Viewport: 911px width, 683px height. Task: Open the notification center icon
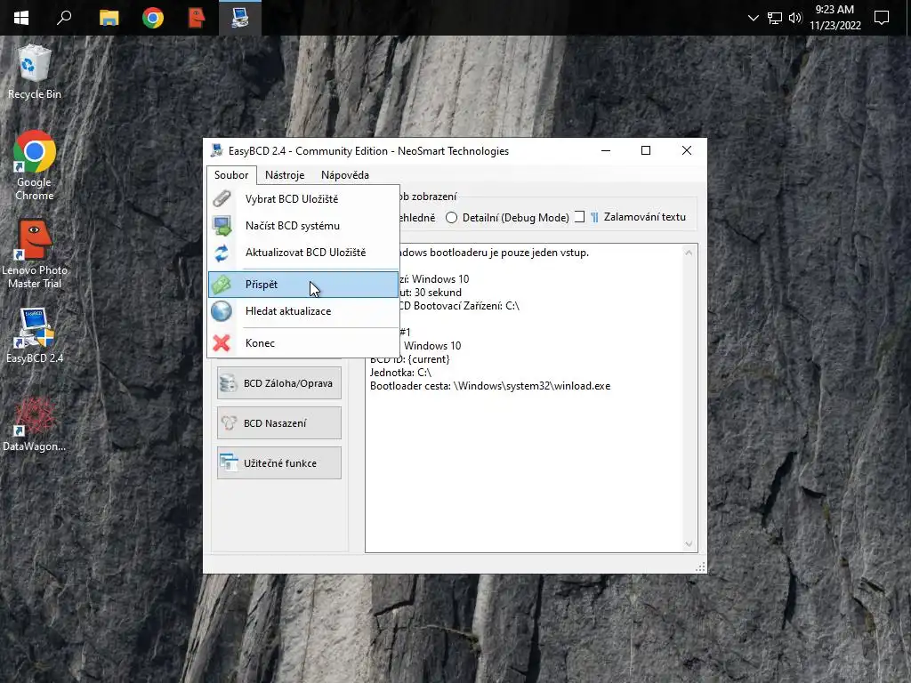click(x=882, y=18)
